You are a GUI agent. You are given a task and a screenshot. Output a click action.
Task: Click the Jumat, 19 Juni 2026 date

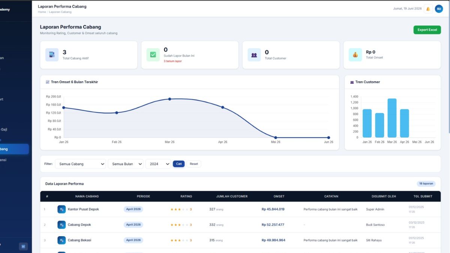[407, 9]
